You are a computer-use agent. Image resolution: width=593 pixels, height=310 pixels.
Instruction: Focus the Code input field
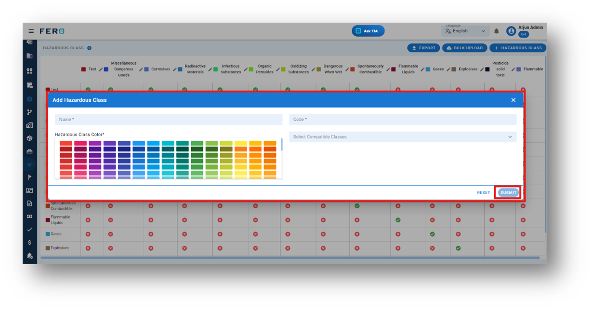(x=403, y=120)
